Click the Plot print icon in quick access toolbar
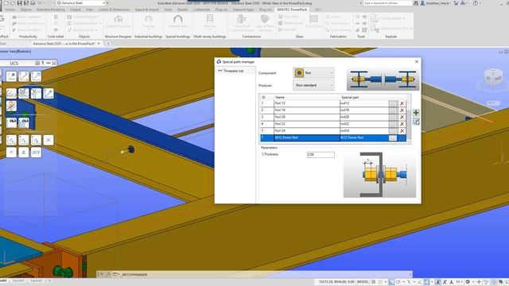This screenshot has height=286, width=509. coord(33,3)
